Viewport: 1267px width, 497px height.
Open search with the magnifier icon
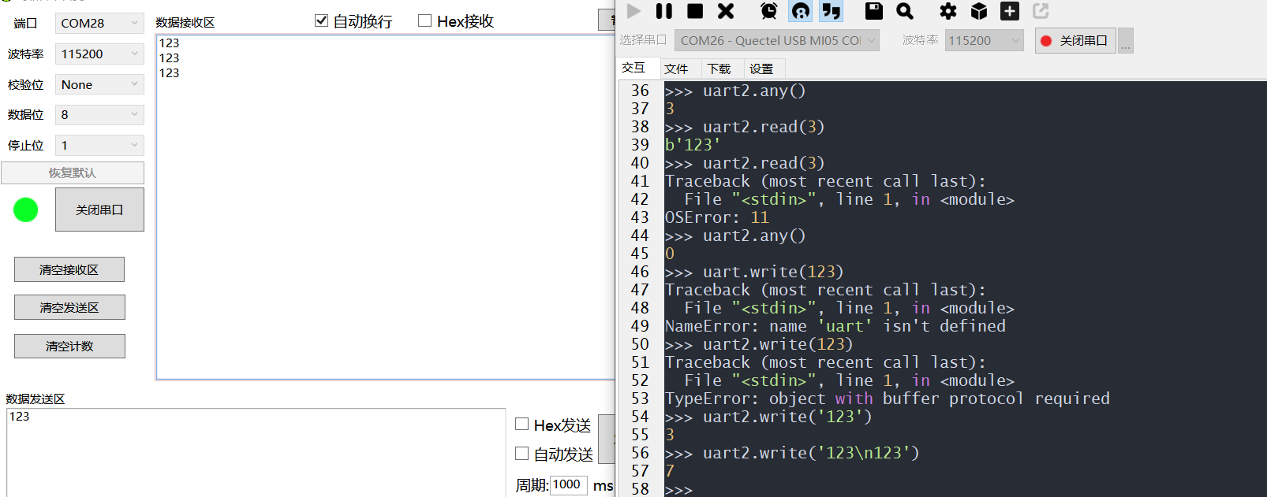905,11
